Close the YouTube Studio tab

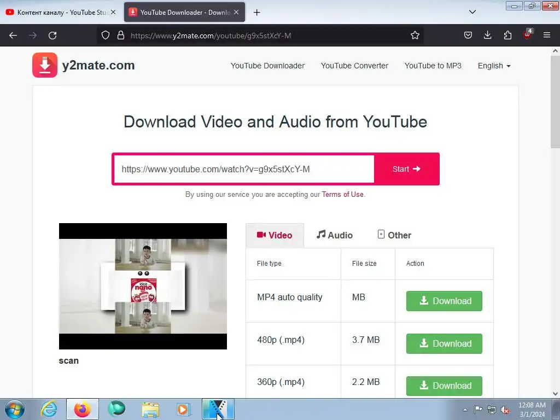[x=113, y=12]
